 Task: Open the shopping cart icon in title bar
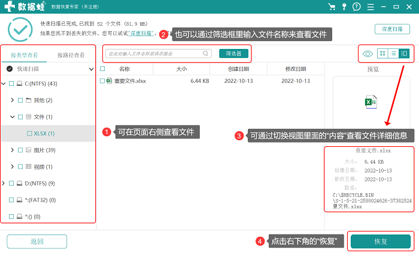click(332, 7)
